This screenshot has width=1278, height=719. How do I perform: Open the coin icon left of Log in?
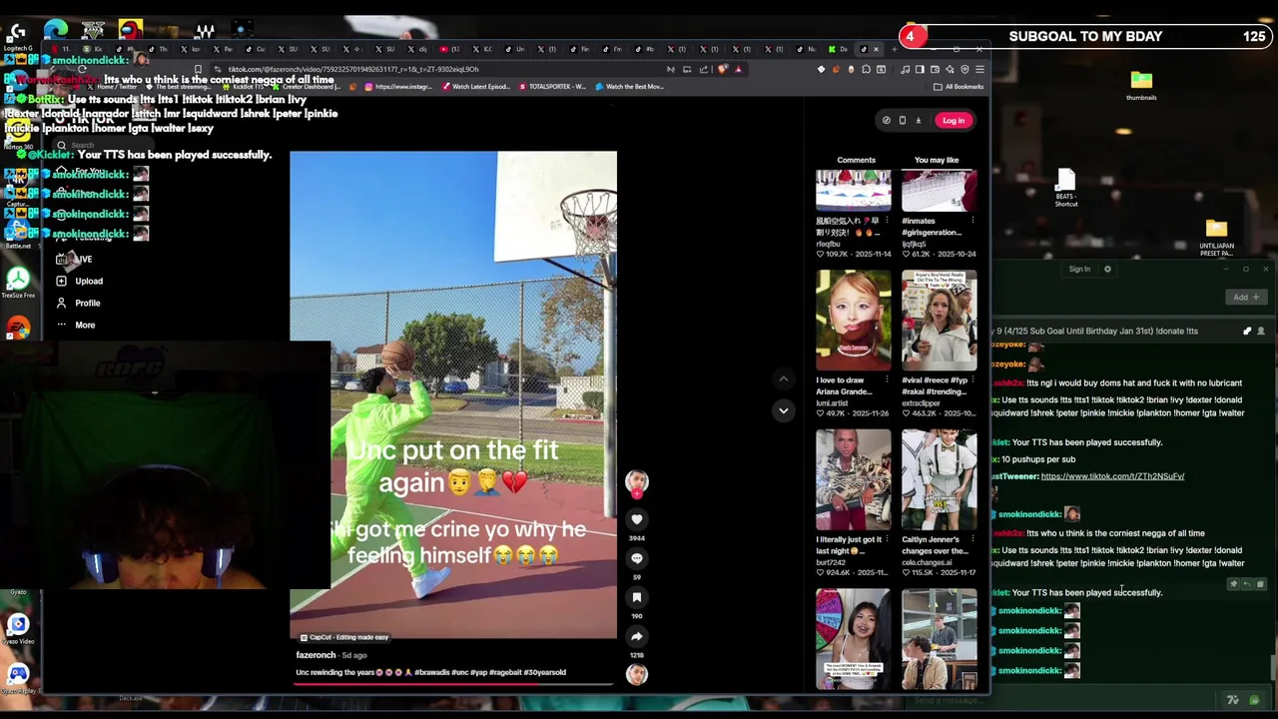pyautogui.click(x=886, y=121)
